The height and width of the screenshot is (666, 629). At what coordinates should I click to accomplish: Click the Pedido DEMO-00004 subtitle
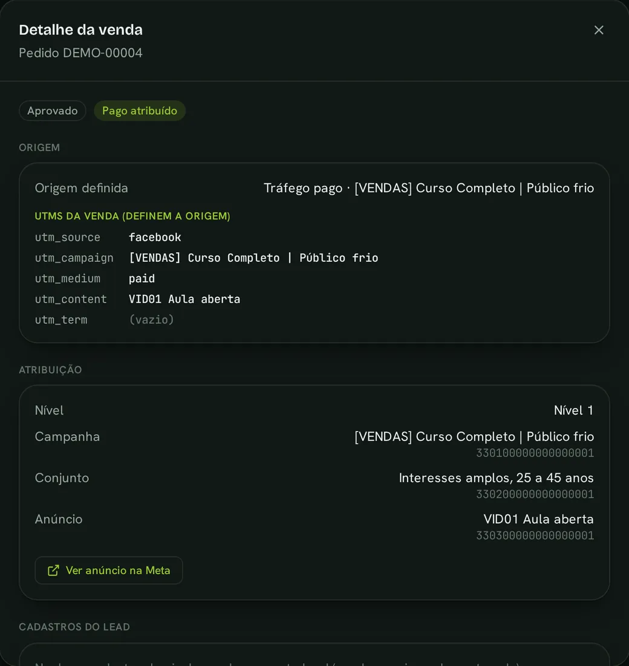(x=81, y=53)
